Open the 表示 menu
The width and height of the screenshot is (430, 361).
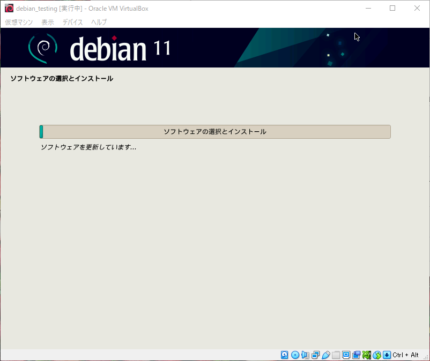(48, 22)
